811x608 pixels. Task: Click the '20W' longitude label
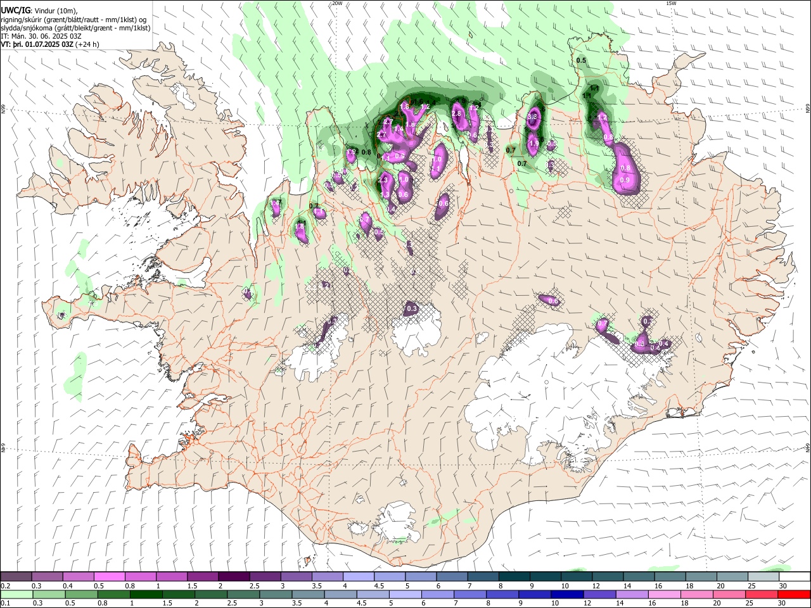point(337,3)
